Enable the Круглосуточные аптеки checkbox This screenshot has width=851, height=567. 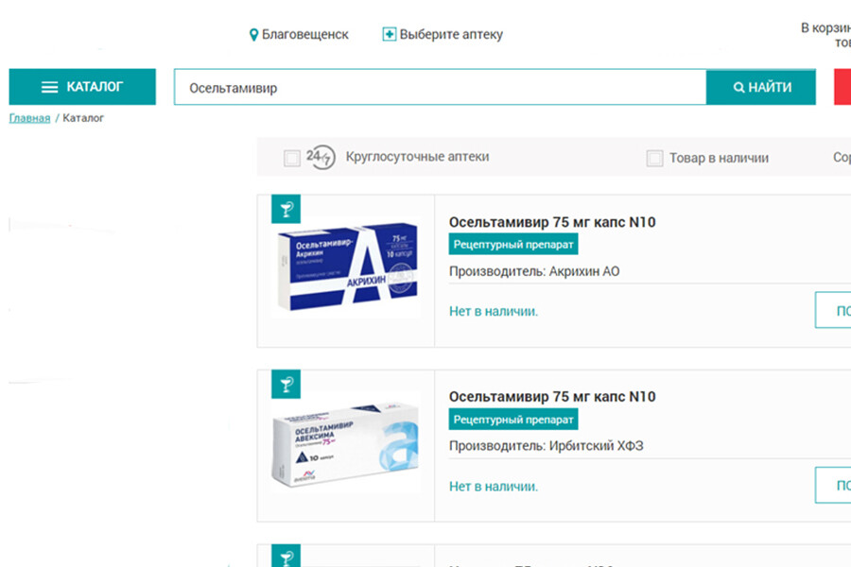pos(292,158)
